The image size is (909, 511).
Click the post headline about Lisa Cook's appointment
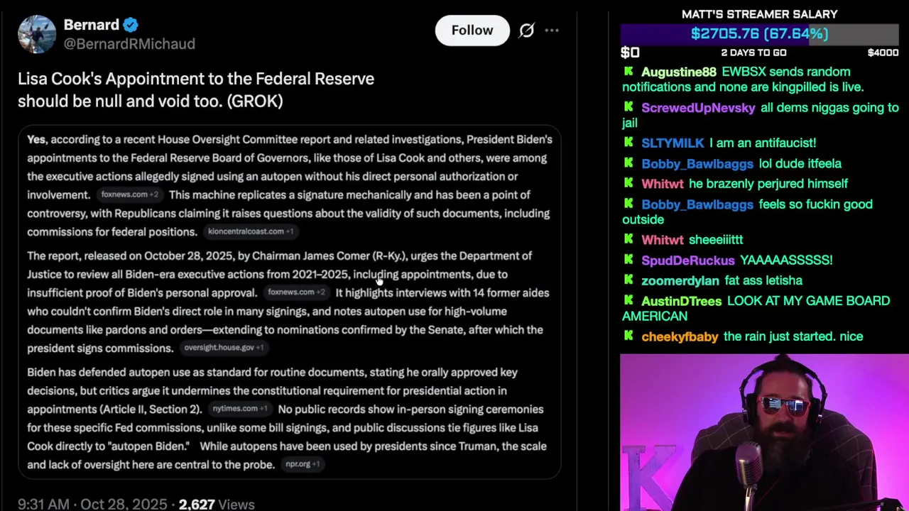coord(196,90)
